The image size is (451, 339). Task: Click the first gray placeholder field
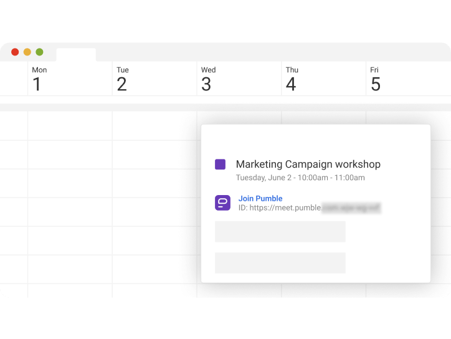pos(280,231)
